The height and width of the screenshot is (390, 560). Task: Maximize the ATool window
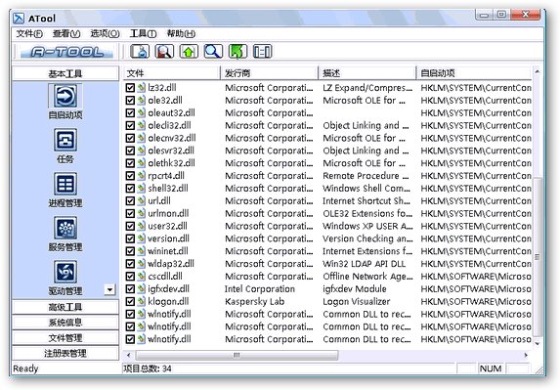coord(501,15)
